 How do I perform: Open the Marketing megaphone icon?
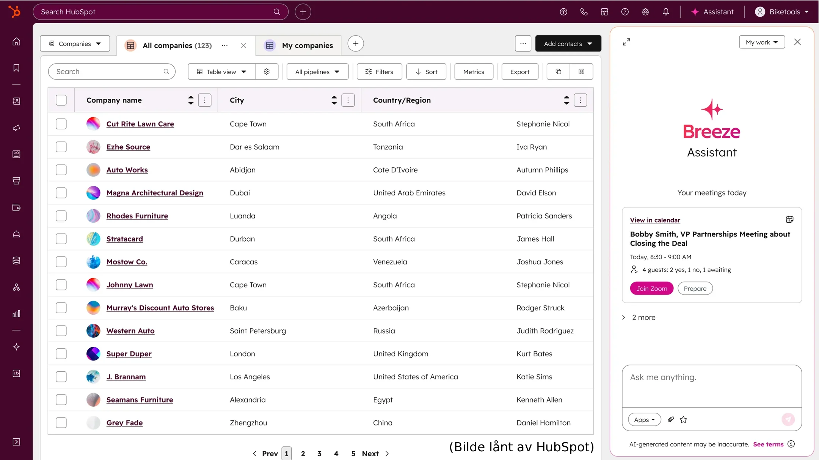(16, 128)
